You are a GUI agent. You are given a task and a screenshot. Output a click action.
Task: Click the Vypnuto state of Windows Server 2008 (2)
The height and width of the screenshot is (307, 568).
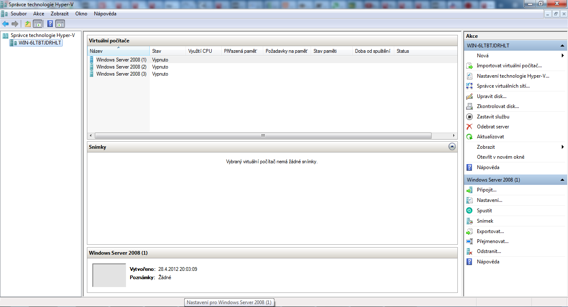click(x=160, y=67)
